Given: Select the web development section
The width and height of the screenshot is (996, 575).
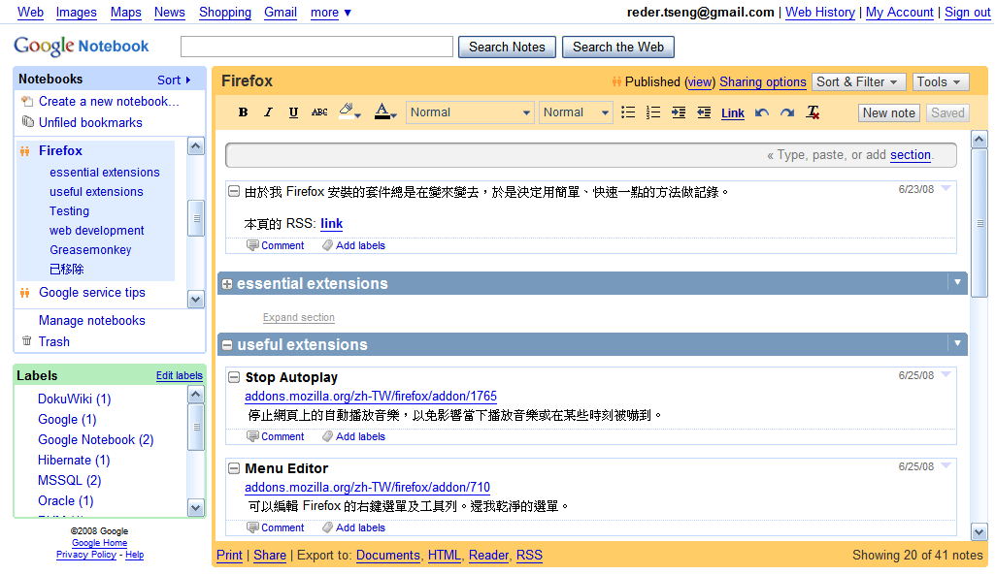Looking at the screenshot, I should point(96,231).
